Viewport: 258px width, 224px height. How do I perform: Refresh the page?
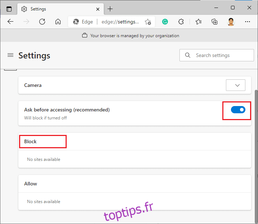[42, 22]
